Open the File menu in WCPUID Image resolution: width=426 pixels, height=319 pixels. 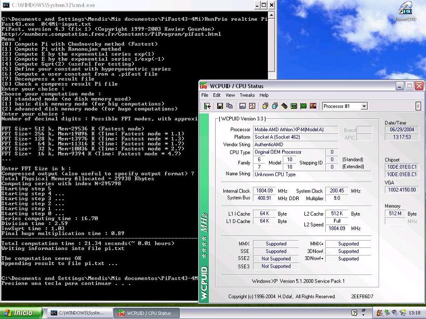click(x=205, y=95)
